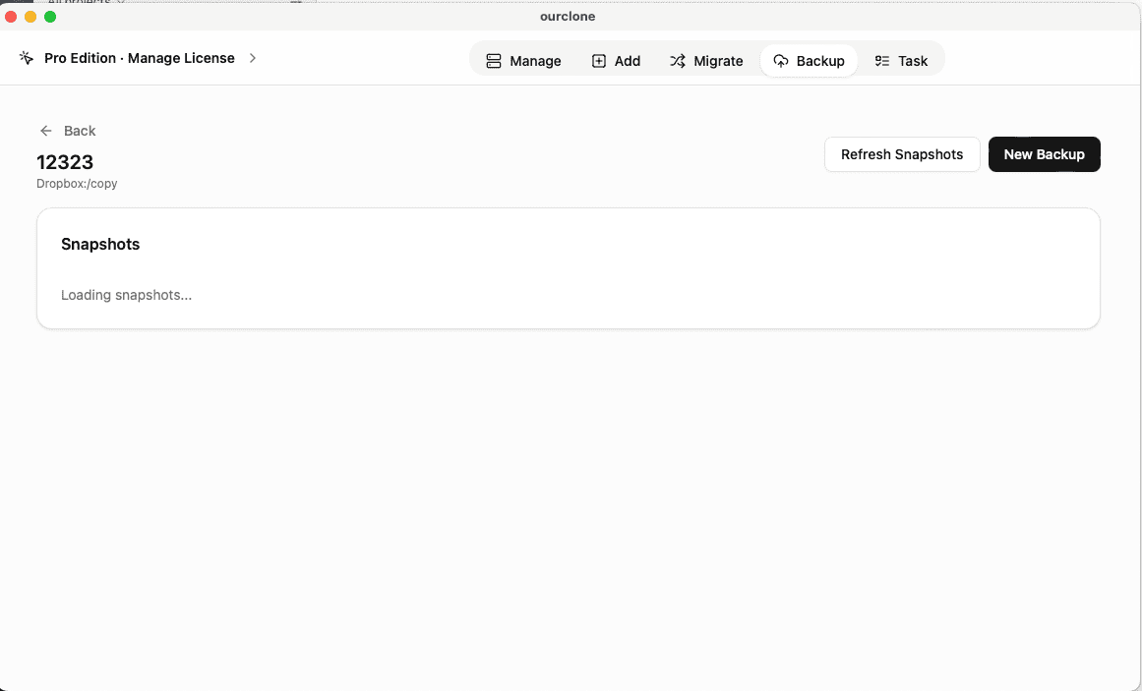Open the Add tab label

coord(627,61)
